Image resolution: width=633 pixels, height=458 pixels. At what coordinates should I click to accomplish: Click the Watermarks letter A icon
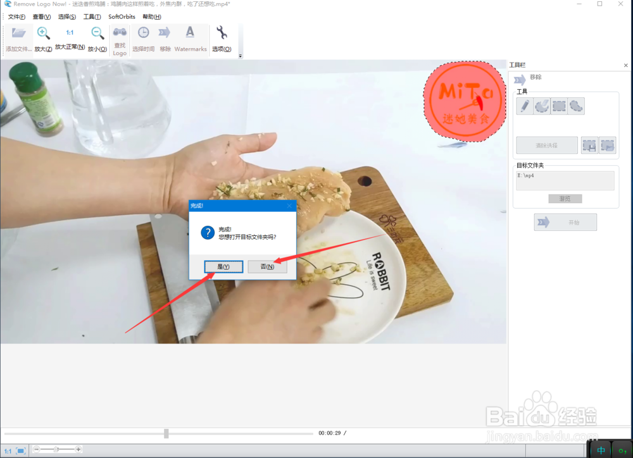(190, 32)
